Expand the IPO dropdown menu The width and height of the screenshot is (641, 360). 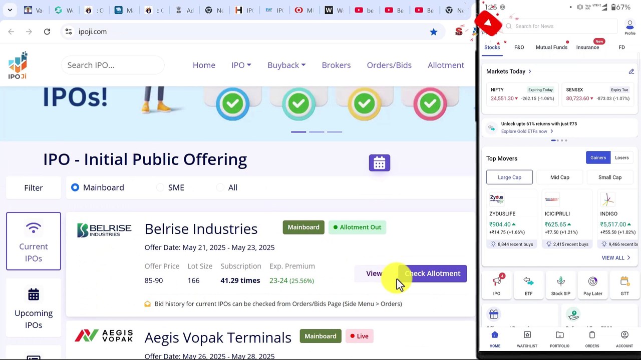(x=241, y=65)
